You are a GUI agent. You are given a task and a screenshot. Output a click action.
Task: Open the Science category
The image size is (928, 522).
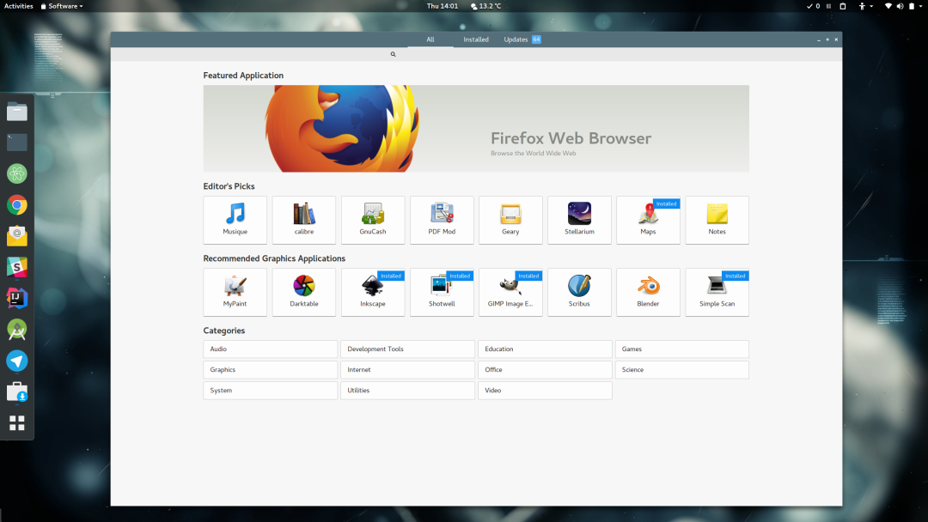pyautogui.click(x=681, y=369)
